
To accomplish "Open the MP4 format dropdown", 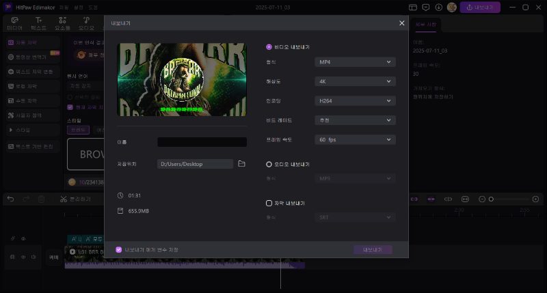I will pyautogui.click(x=355, y=62).
